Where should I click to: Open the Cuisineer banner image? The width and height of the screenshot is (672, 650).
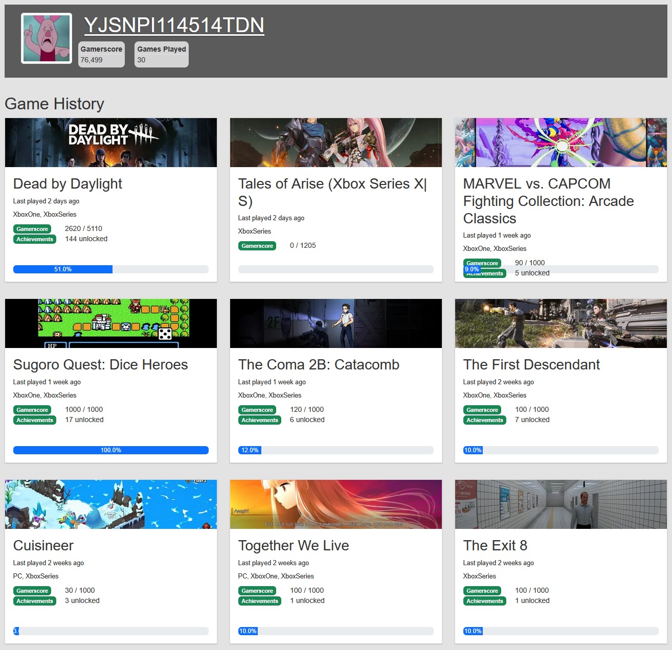(x=111, y=504)
